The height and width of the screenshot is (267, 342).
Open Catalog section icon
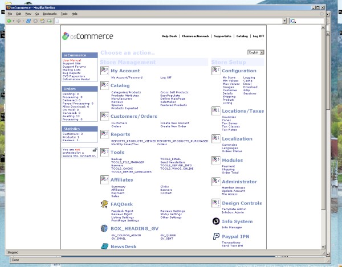104,85
